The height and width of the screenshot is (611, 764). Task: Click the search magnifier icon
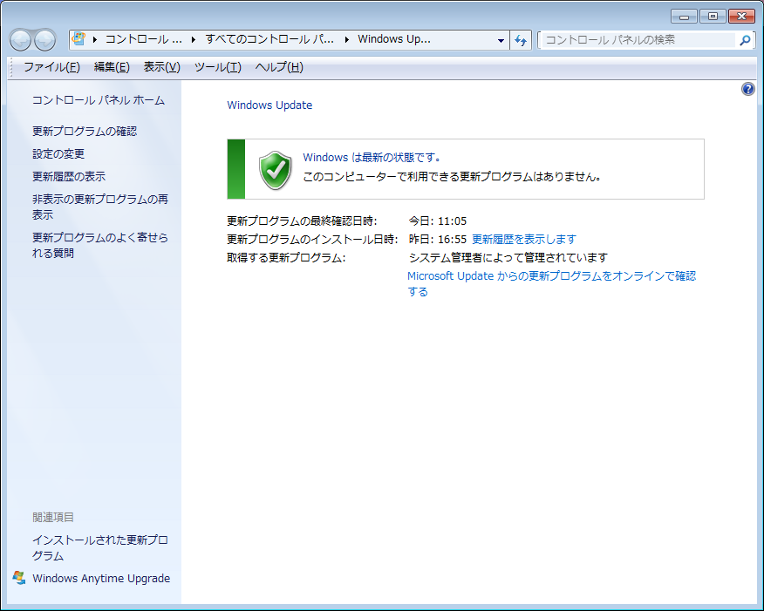pos(744,40)
